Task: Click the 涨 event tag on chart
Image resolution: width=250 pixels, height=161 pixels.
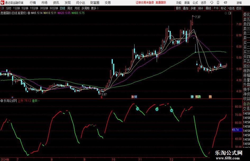Action: (133, 97)
